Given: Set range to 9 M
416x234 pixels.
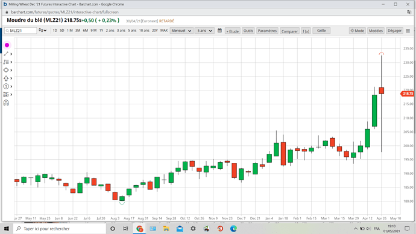Looking at the screenshot, I should point(93,31).
